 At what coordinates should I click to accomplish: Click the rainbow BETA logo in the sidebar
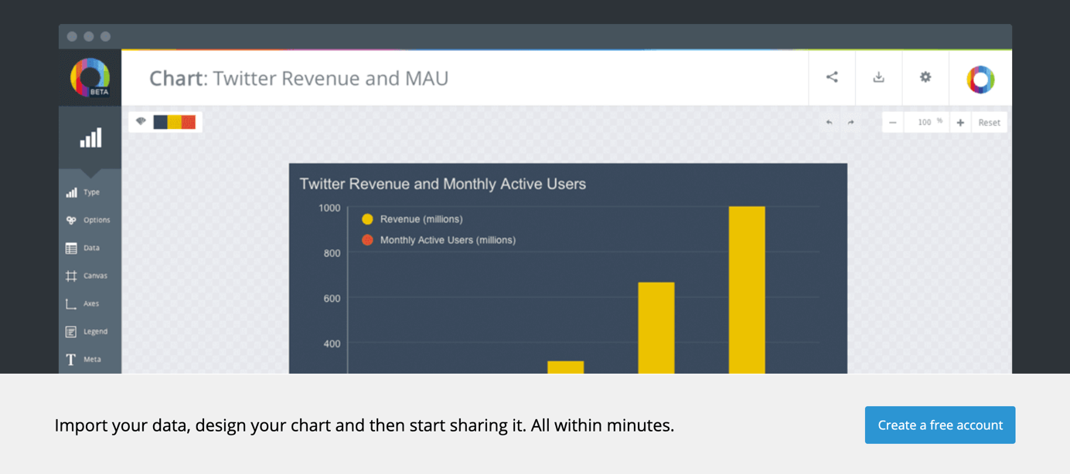pyautogui.click(x=90, y=78)
